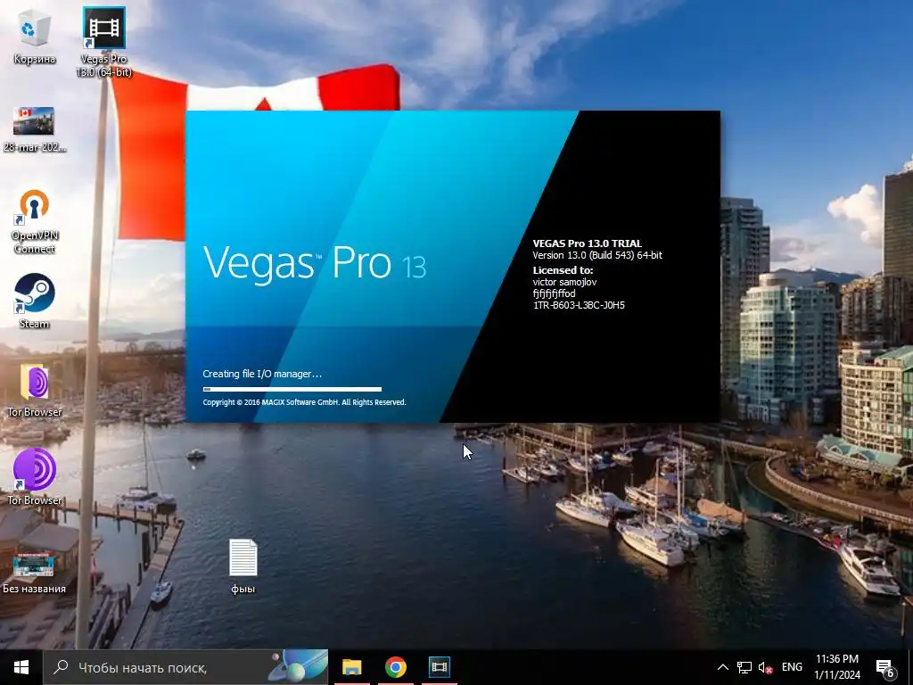Switch the ENG input language indicator

[792, 667]
